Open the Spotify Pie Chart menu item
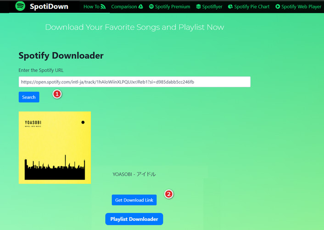The image size is (324, 230). 251,6
